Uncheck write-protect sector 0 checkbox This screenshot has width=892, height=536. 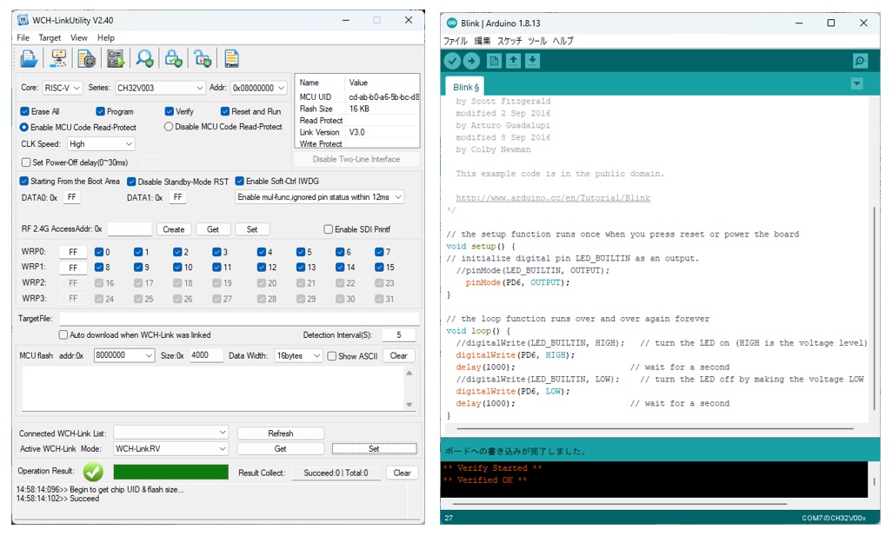[x=99, y=252]
